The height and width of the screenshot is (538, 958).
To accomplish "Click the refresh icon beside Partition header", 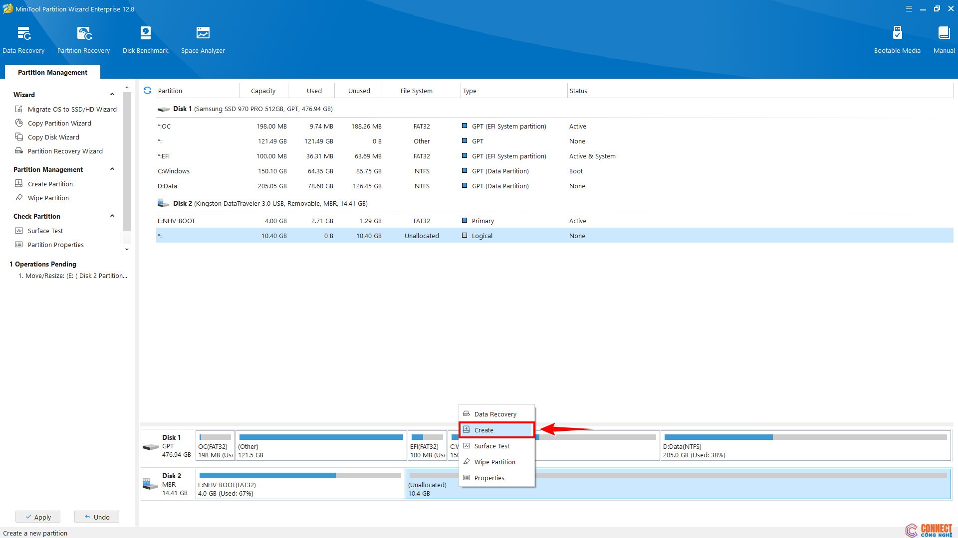I will (147, 91).
